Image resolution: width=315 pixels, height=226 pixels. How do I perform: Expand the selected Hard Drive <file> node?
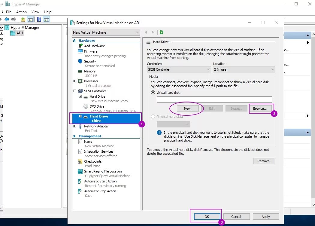tap(80, 116)
